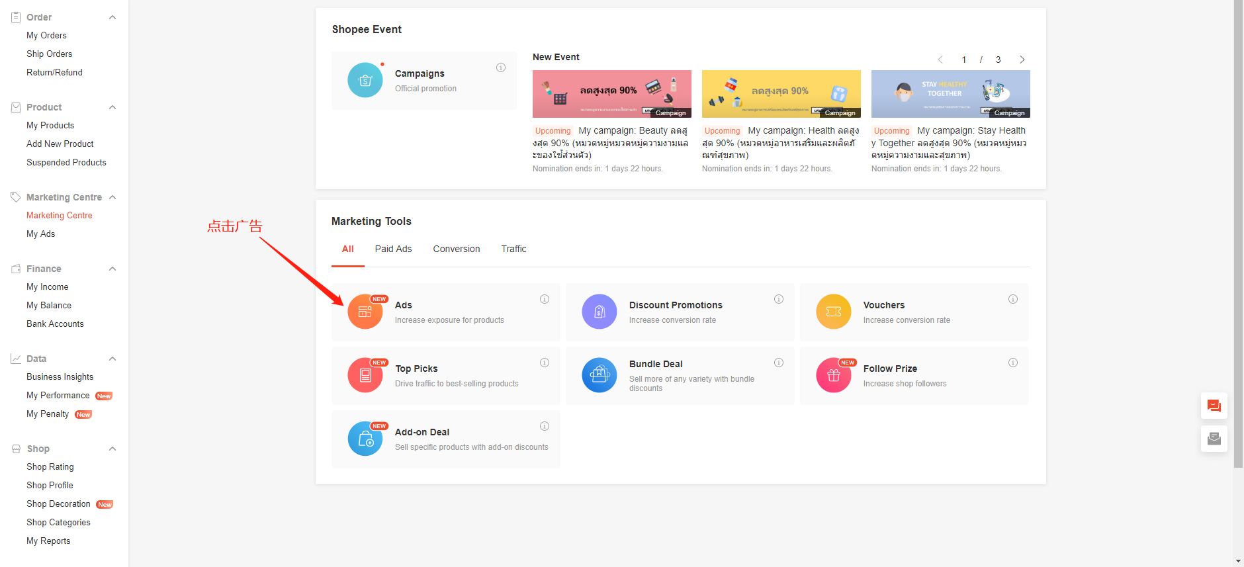
Task: Open Shop Rating page
Action: coord(50,467)
